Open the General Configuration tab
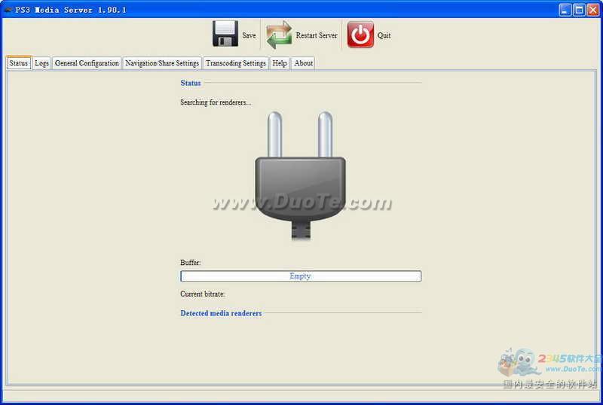603x405 pixels. click(x=87, y=63)
